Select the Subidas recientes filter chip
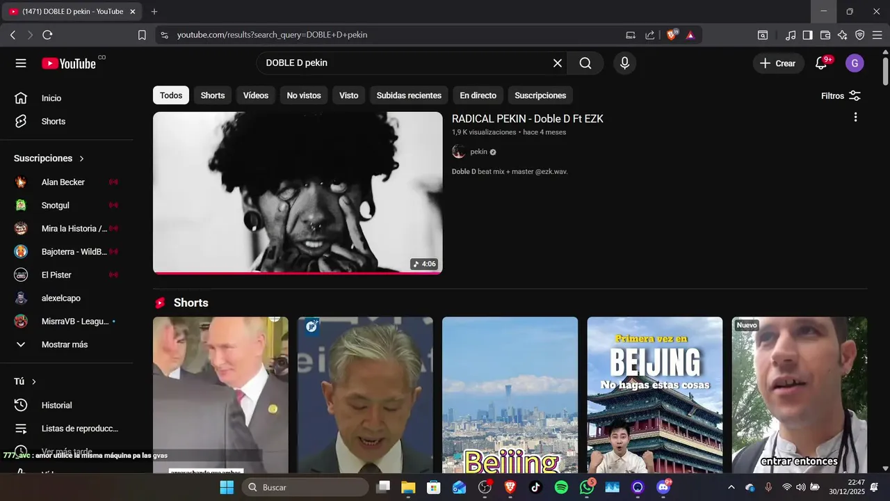 point(409,95)
